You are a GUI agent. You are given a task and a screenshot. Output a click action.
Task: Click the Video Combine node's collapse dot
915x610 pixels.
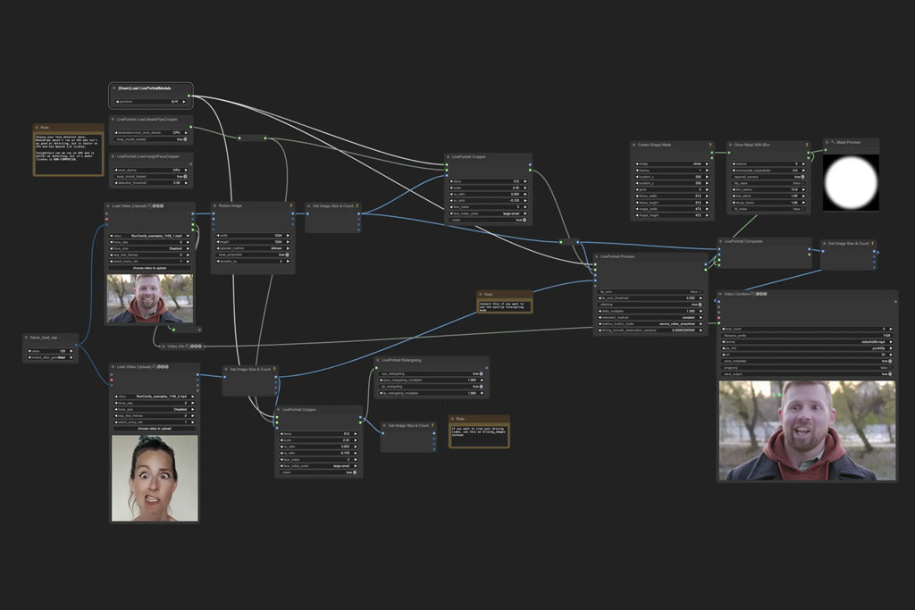coord(720,294)
